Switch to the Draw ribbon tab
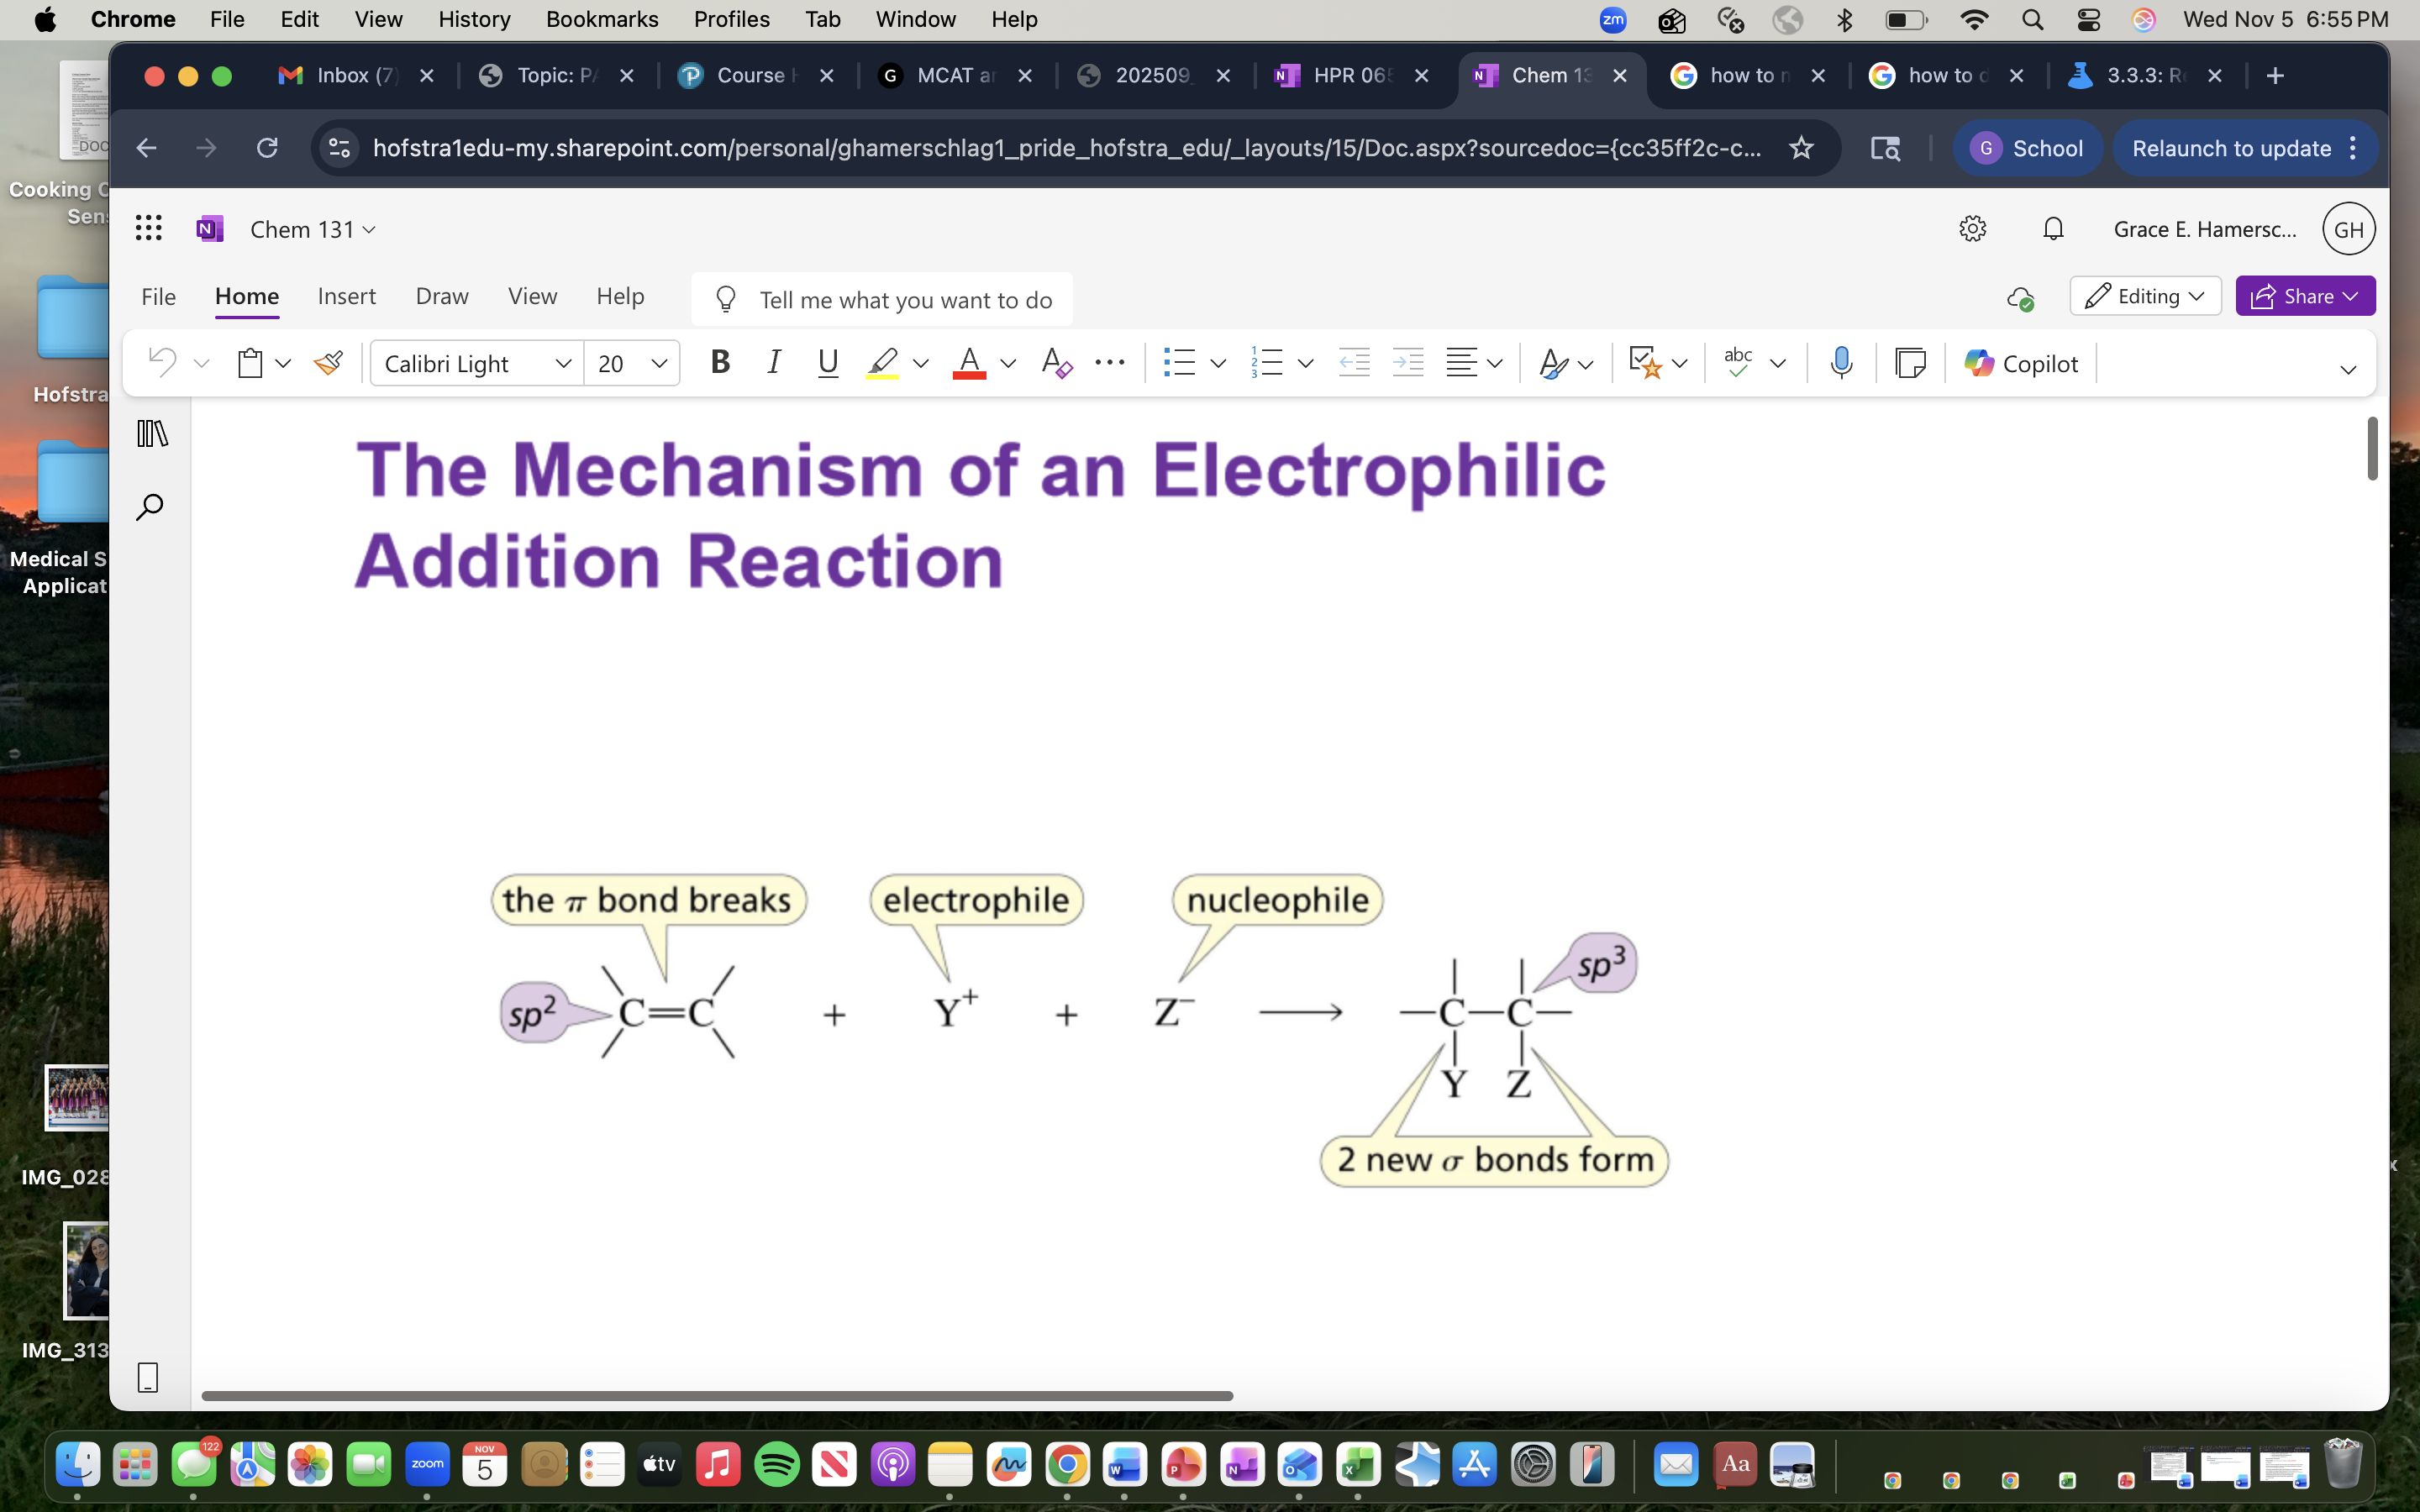 tap(441, 296)
